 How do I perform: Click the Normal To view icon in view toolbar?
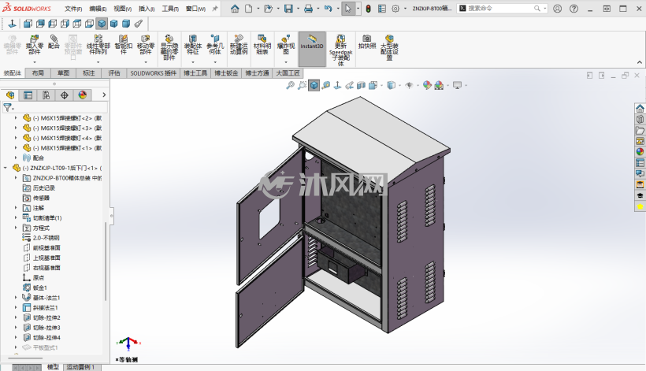[x=12, y=24]
